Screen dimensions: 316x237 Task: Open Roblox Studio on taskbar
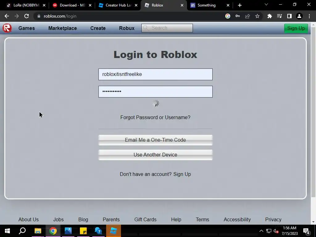click(114, 231)
